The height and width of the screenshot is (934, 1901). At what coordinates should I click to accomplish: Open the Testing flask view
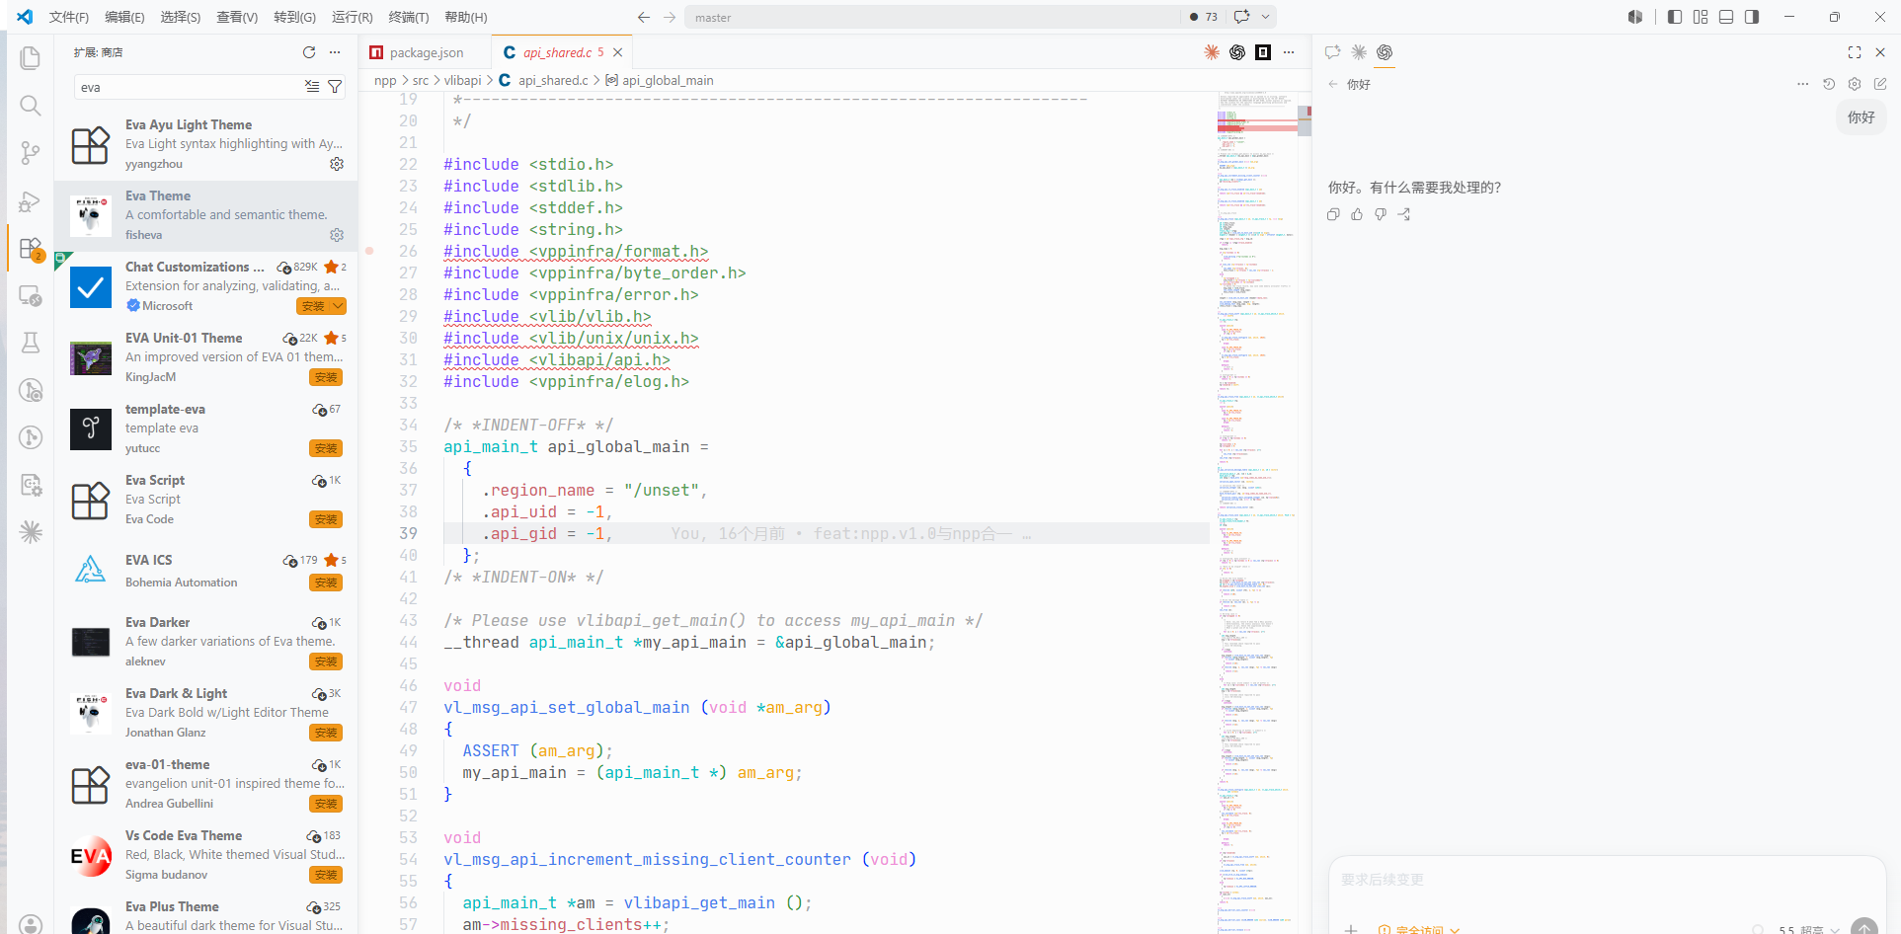31,343
